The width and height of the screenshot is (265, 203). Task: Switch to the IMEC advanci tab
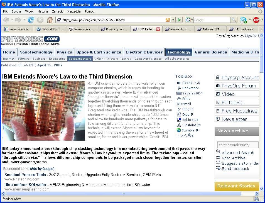point(243,29)
